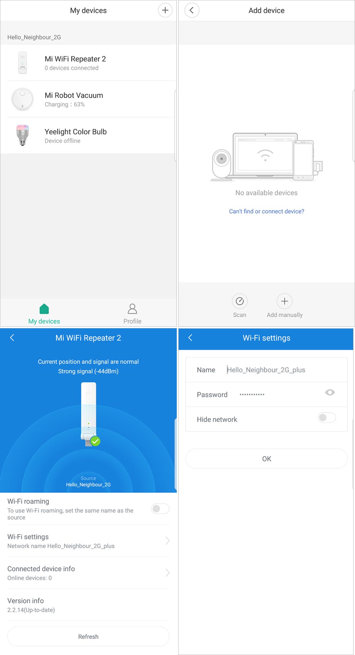The width and height of the screenshot is (355, 655).
Task: Tap the plus icon in My devices header
Action: [165, 10]
